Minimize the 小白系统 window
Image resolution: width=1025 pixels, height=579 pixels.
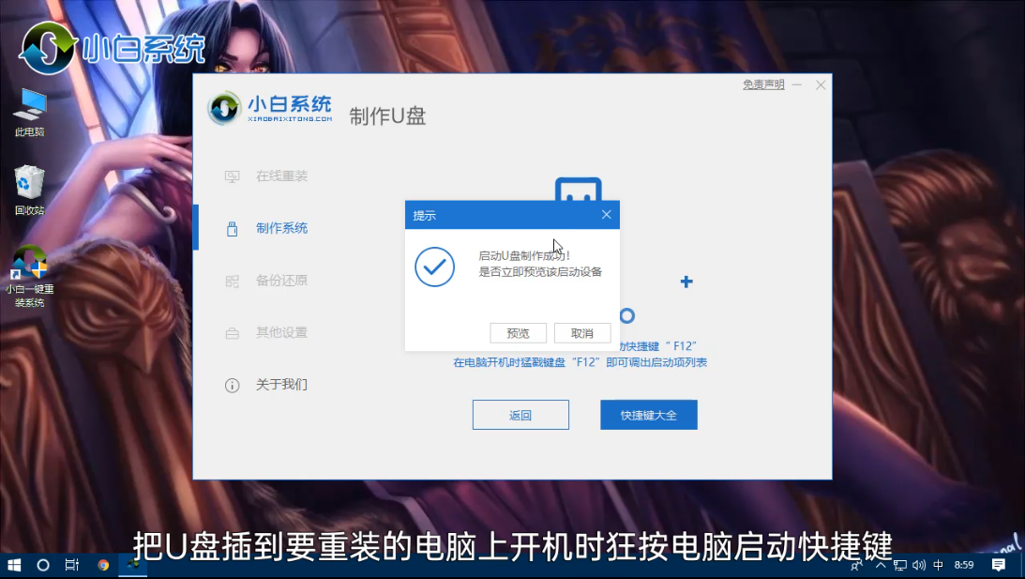797,84
